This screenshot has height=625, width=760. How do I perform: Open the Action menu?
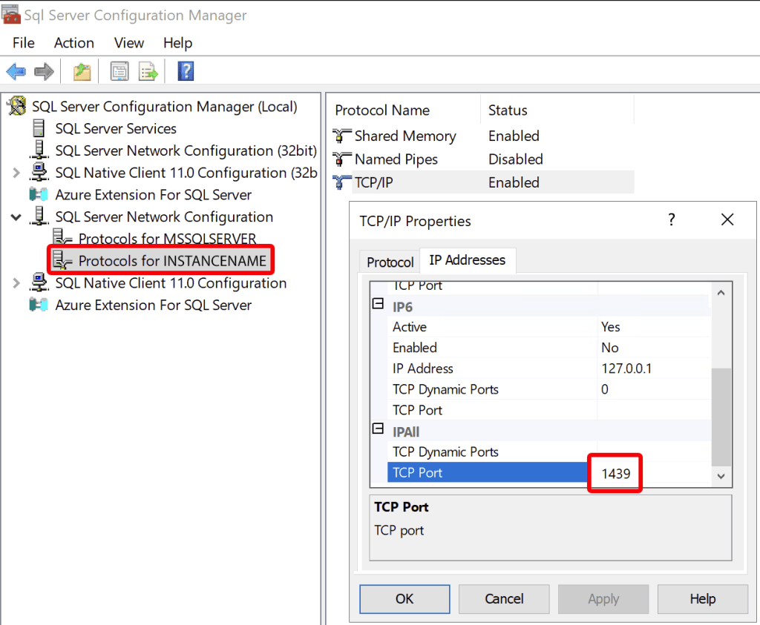(74, 43)
